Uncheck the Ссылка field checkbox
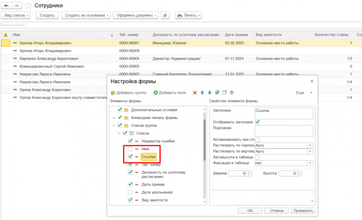Image resolution: width=362 pixels, height=220 pixels. pyautogui.click(x=130, y=157)
